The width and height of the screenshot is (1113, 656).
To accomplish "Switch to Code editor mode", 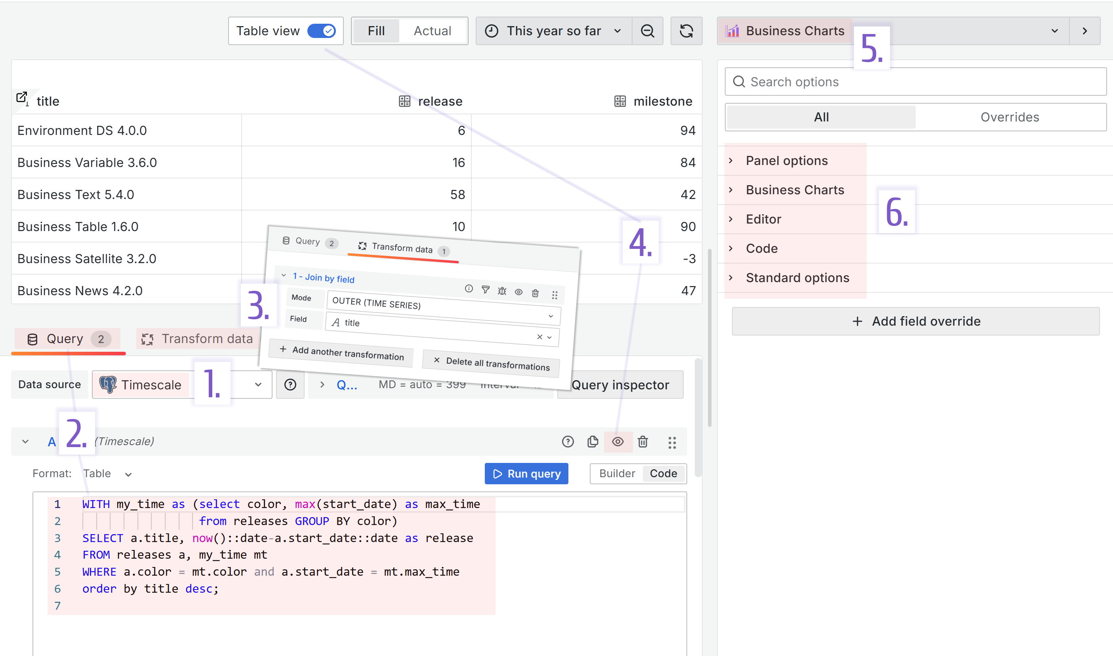I will click(x=663, y=474).
